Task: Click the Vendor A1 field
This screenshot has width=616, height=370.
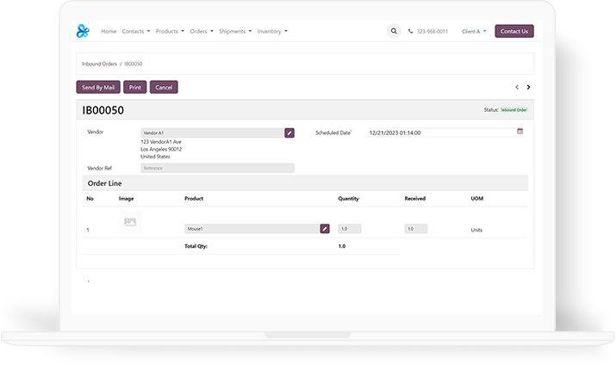Action: coord(213,133)
